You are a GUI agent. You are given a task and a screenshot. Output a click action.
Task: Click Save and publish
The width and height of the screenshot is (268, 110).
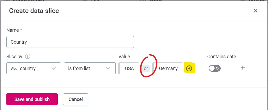32,99
